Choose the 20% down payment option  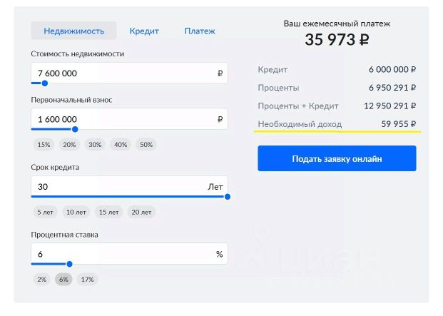tap(69, 145)
